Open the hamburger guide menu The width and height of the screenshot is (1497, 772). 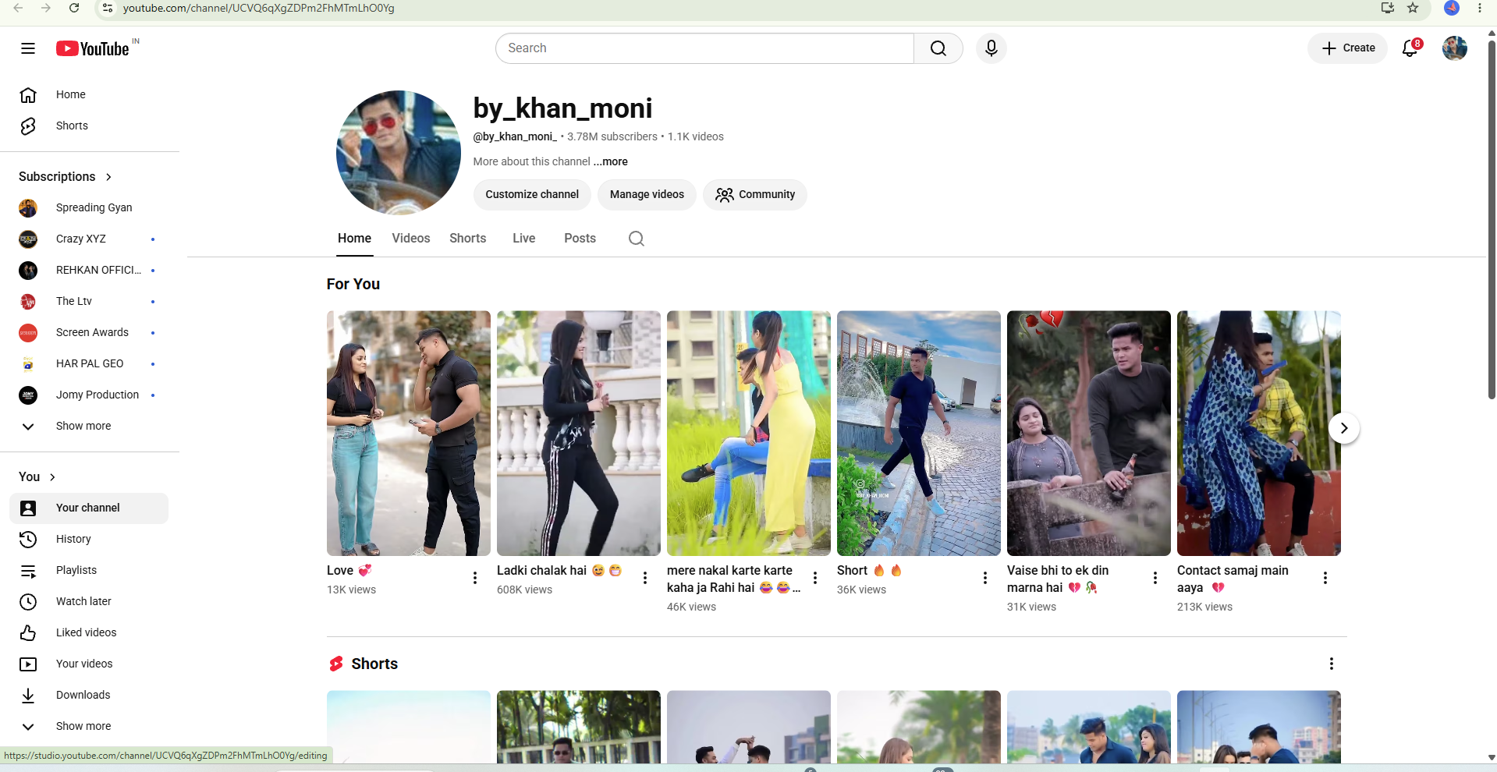click(28, 48)
